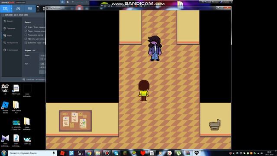Screen dimensions: 277x156
Task: Open the Video tab in Bandicam sidebar
Action: coord(8,36)
